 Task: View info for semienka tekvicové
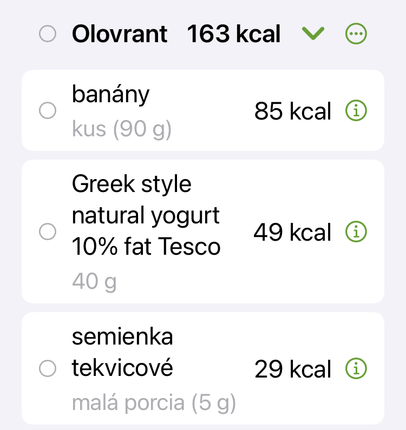pos(356,369)
